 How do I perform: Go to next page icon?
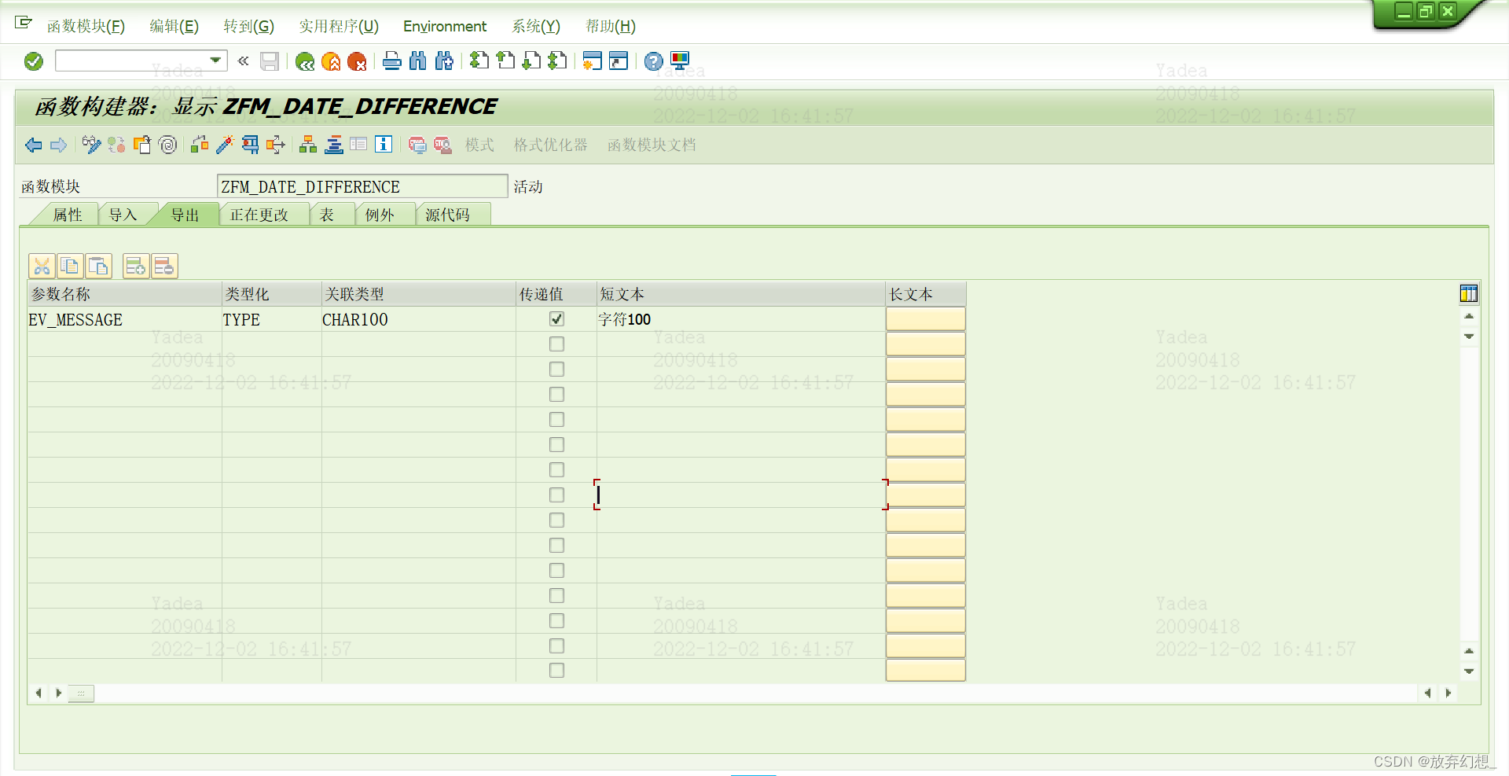[531, 61]
